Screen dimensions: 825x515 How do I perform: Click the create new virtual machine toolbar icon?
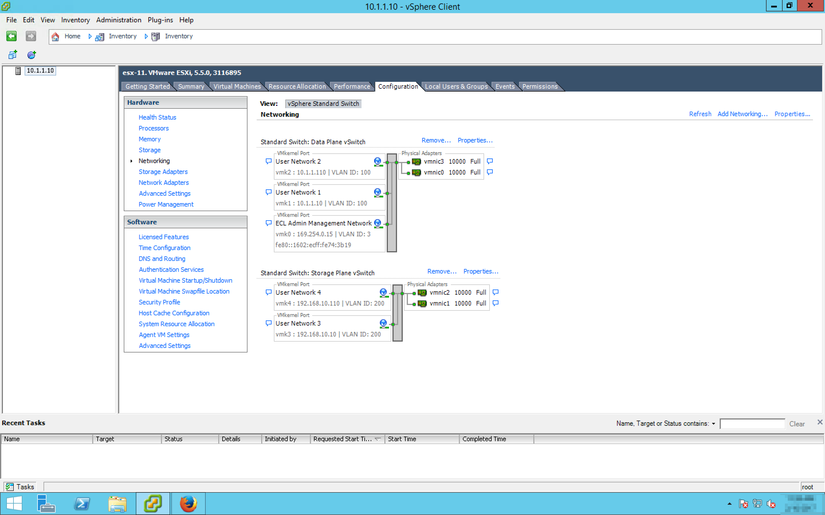point(13,54)
